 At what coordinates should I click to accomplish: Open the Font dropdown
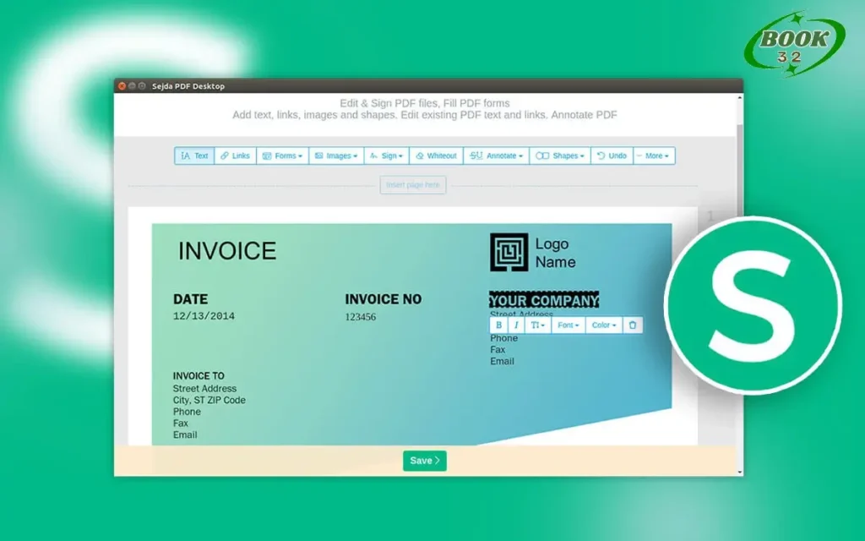[x=568, y=325]
